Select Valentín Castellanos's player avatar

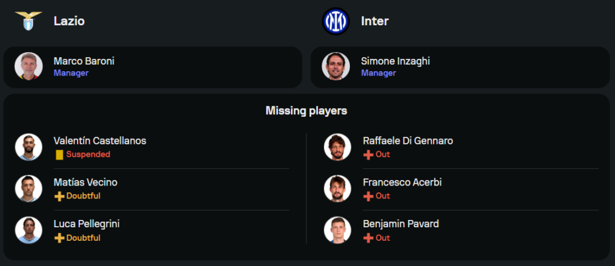point(28,147)
